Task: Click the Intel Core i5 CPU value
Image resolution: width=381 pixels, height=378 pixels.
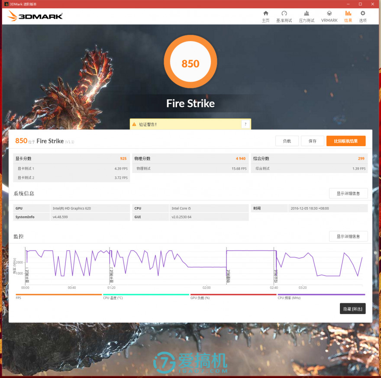Action: click(181, 208)
